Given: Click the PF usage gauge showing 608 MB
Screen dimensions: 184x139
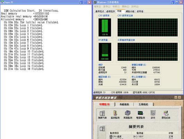Looking at the screenshot, I should (105, 52).
